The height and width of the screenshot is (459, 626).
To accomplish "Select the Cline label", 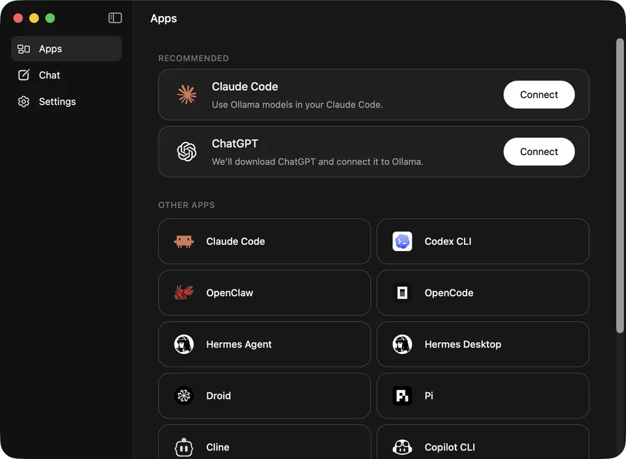I will point(218,447).
